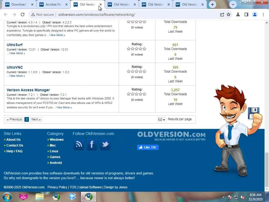Show hidden system tray icons
269x202 pixels.
[223, 197]
